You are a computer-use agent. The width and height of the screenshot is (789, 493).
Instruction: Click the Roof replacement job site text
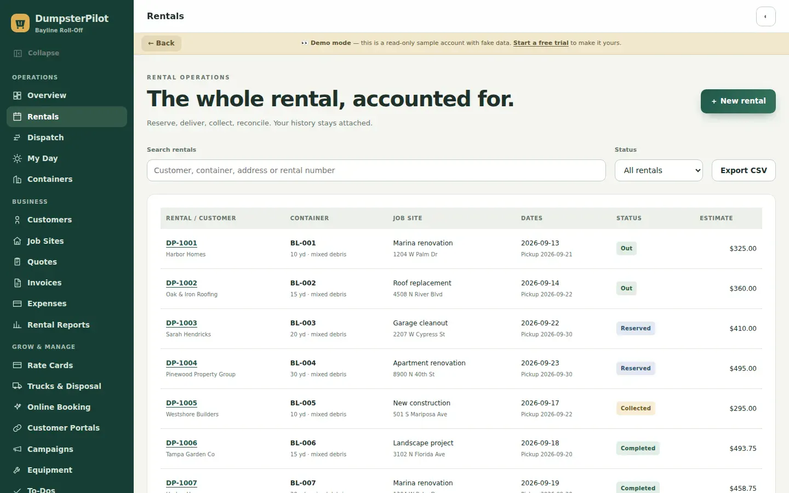coord(422,283)
